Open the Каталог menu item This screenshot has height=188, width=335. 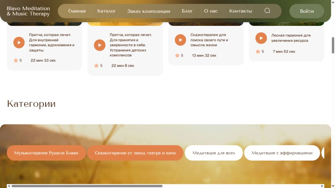tap(106, 11)
